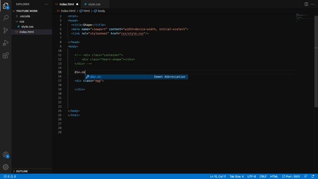Click html breadcrumb segment
Image resolution: width=318 pixels, height=179 pixels.
pyautogui.click(x=86, y=11)
